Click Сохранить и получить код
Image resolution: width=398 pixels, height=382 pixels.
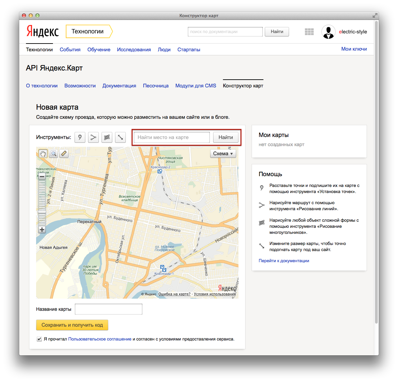pos(72,325)
